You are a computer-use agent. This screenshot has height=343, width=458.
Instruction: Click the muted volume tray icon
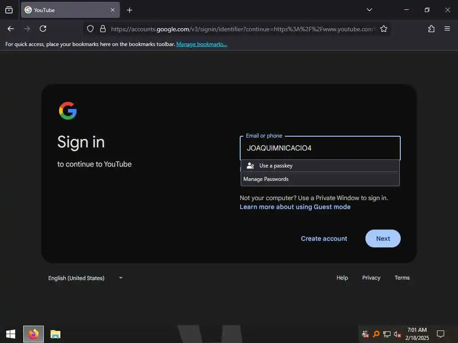point(397,334)
